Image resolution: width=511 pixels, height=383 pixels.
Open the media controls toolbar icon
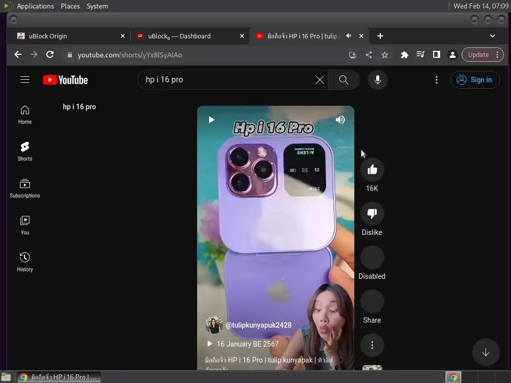pos(420,55)
